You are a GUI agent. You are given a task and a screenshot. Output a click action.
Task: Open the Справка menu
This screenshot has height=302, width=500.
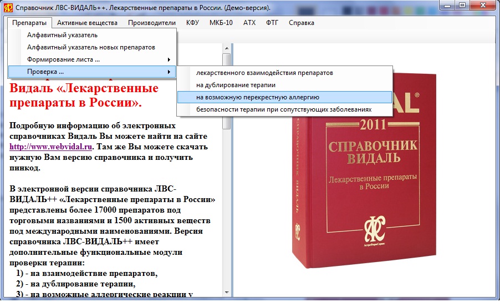click(302, 23)
